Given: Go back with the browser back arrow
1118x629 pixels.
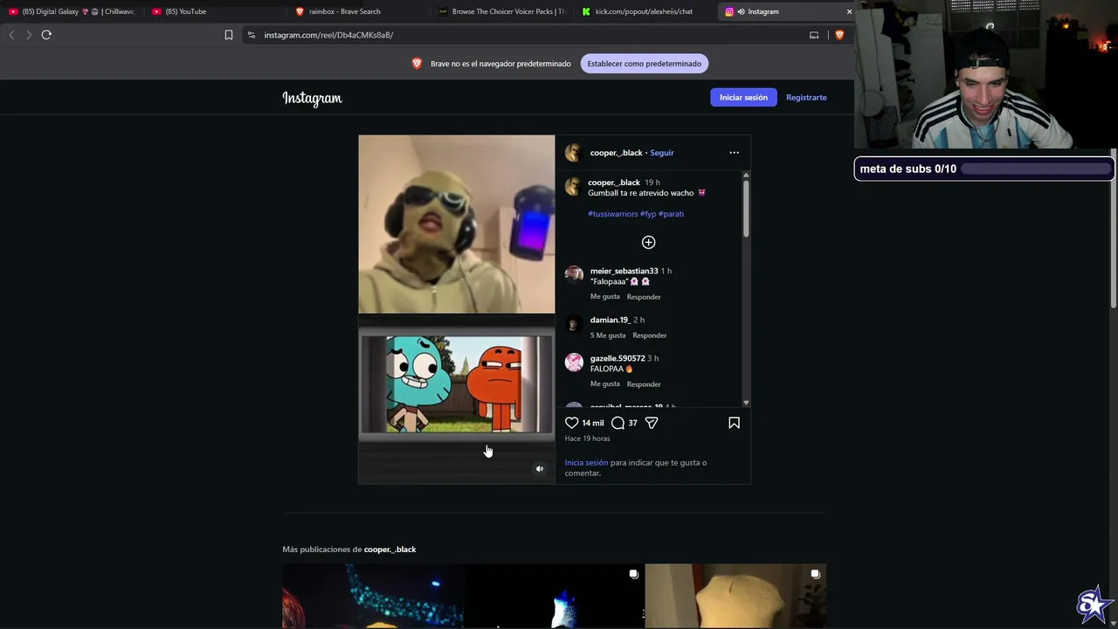Looking at the screenshot, I should pyautogui.click(x=11, y=35).
